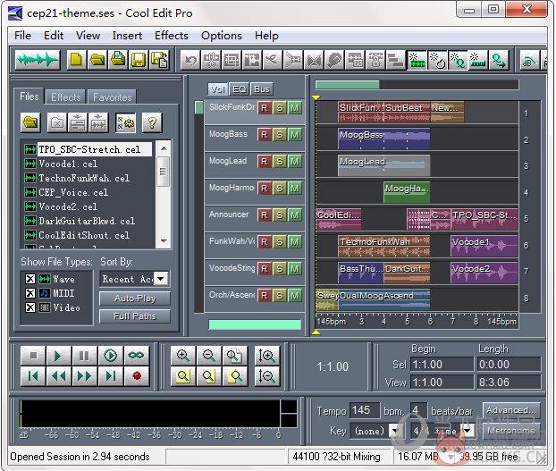Open file via folder icon in Files panel
Image resolution: width=556 pixels, height=471 pixels.
[x=30, y=122]
